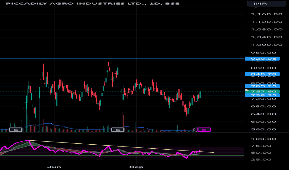Click the current price label 757.60
This screenshot has height=170, width=289.
tap(262, 91)
